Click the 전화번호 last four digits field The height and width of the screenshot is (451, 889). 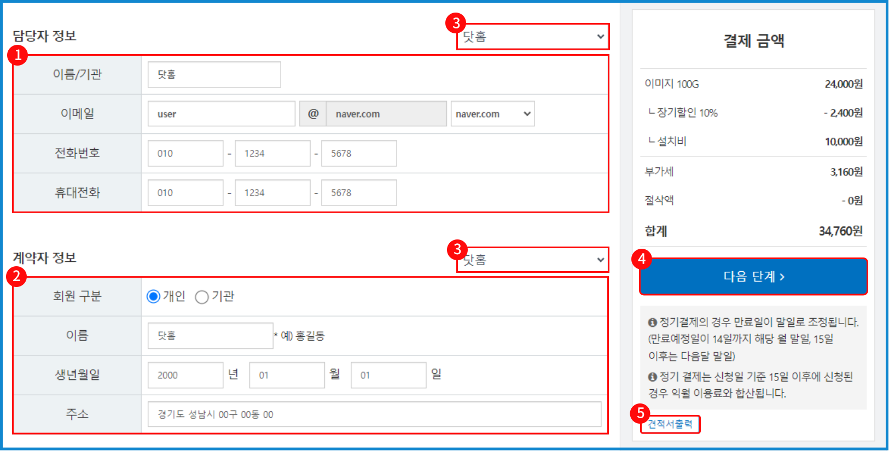(358, 154)
